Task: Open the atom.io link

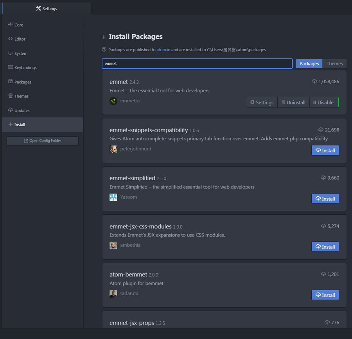Action: [x=163, y=50]
